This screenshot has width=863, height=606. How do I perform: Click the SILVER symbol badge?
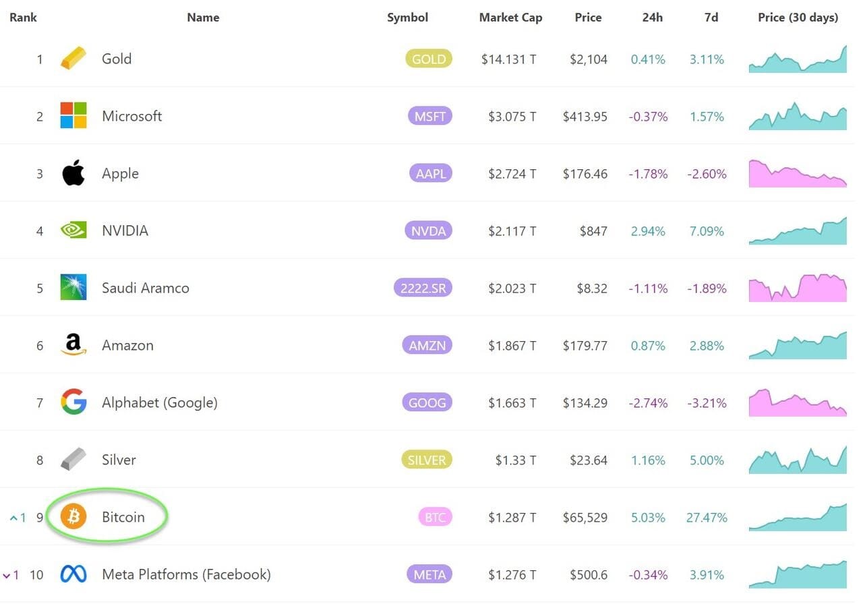pyautogui.click(x=427, y=460)
